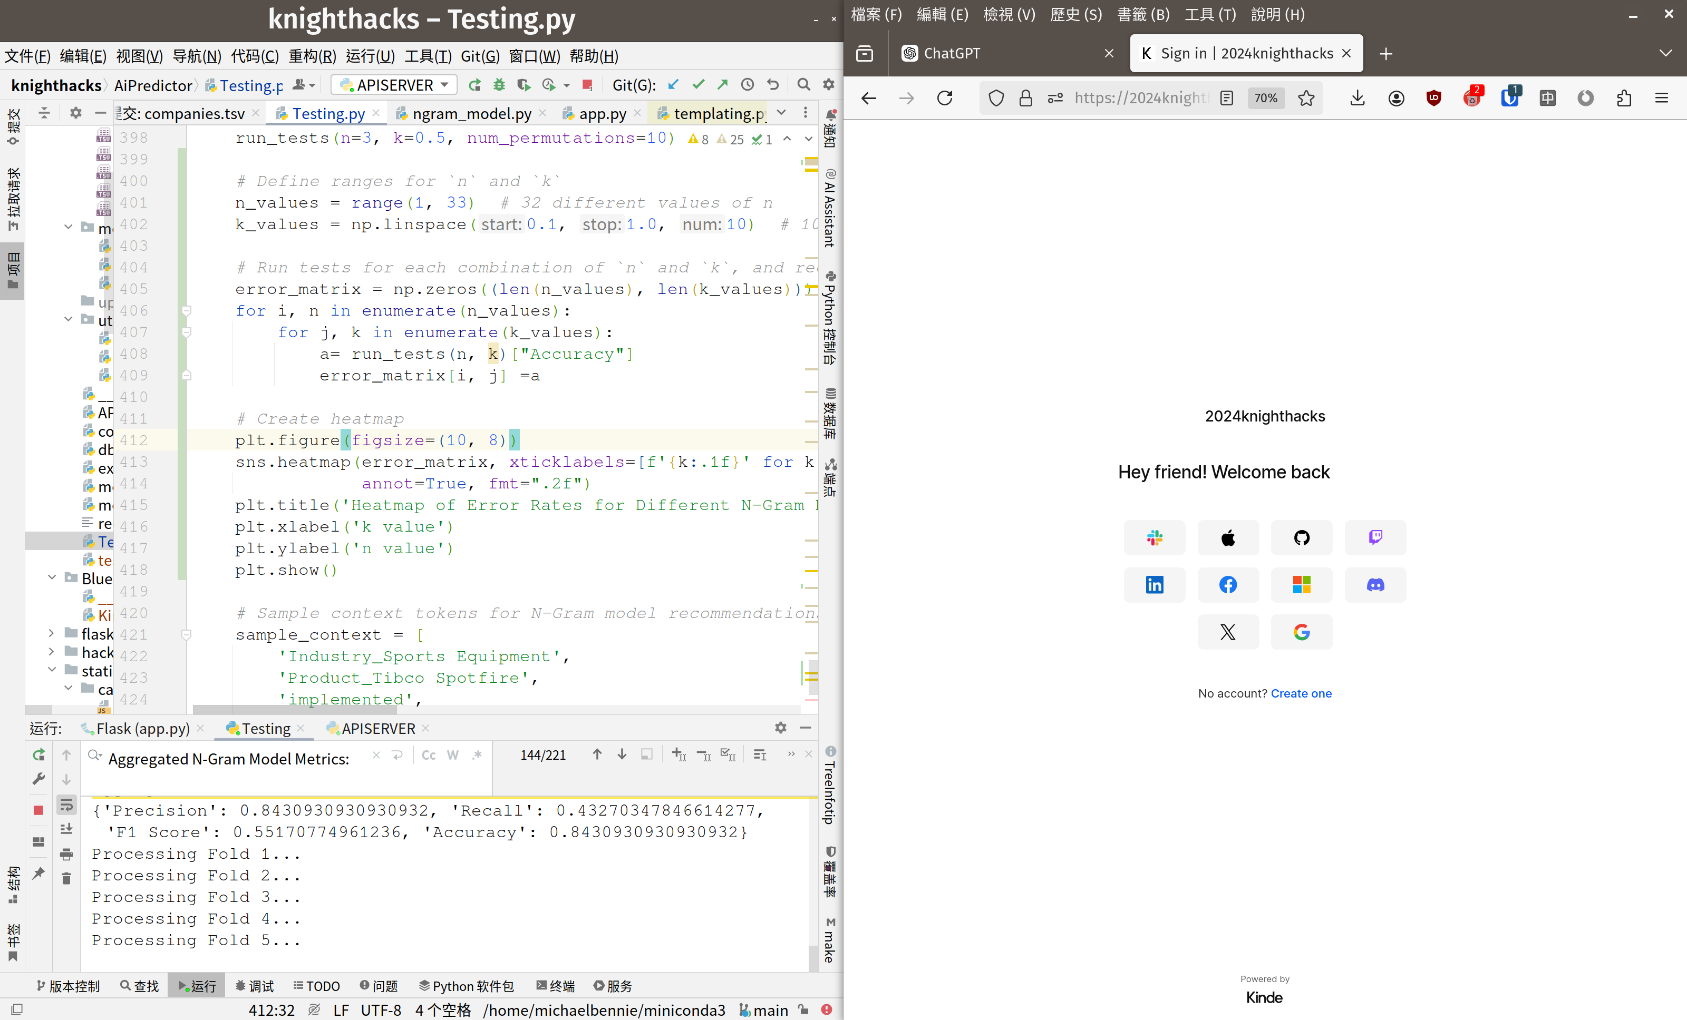The height and width of the screenshot is (1020, 1687).
Task: Click the GitHub sign-in icon
Action: point(1301,538)
